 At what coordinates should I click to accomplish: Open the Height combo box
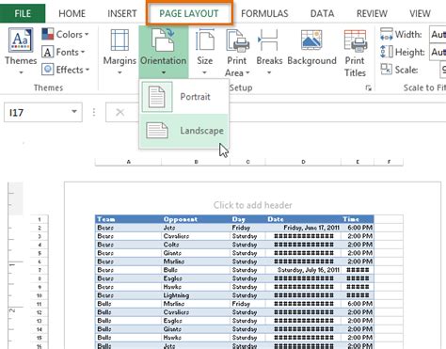click(438, 52)
